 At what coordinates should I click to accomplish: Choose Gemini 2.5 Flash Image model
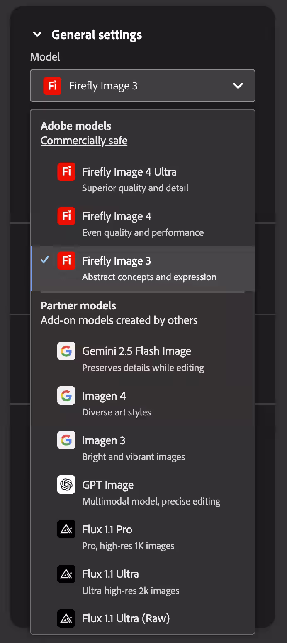click(143, 359)
